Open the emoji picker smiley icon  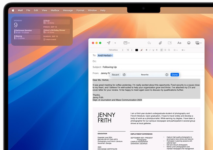[189, 43]
